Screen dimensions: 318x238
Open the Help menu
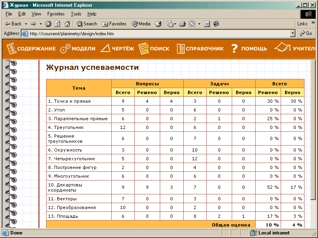pyautogui.click(x=92, y=14)
